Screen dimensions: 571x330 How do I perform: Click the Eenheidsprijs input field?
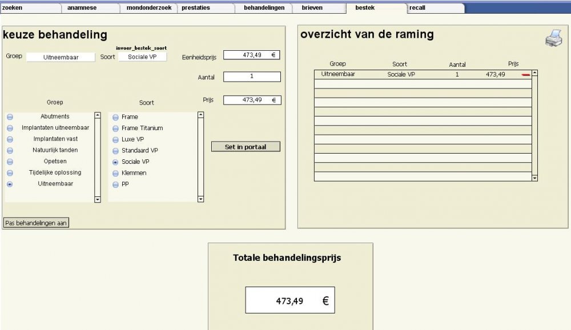[x=252, y=55]
